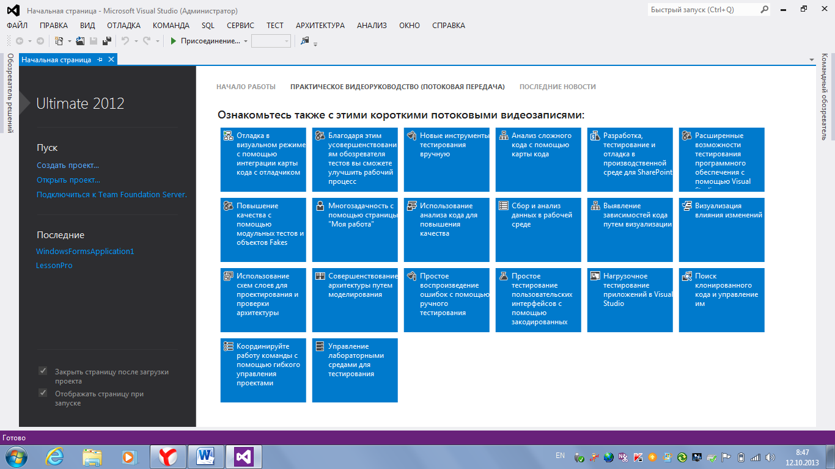Open the active documents list dropdown arrow
The image size is (835, 469).
click(812, 60)
